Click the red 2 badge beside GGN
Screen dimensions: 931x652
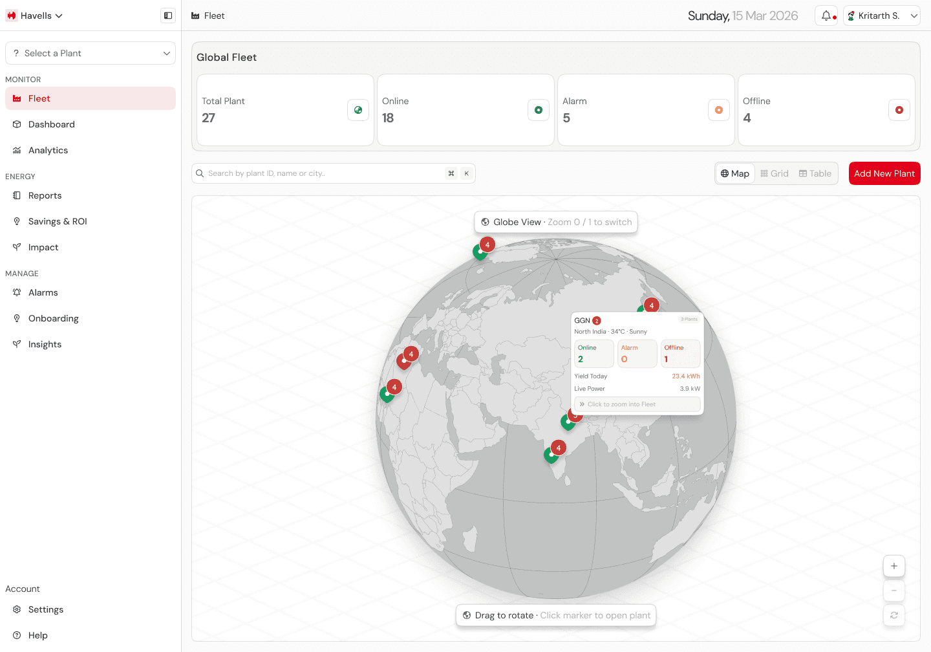[x=597, y=320]
